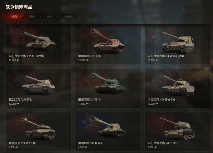Click the bond icon next to 10,000 price

tap(157, 104)
